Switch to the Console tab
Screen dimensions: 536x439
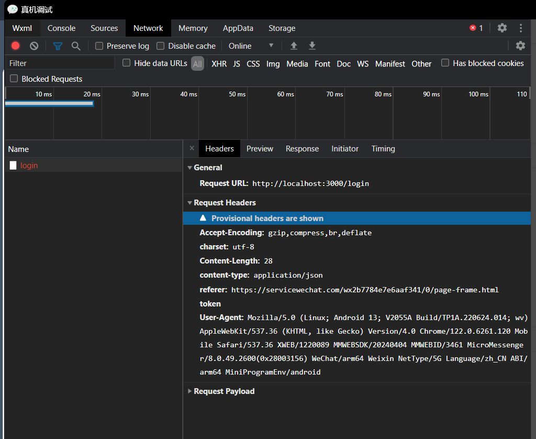(x=62, y=28)
